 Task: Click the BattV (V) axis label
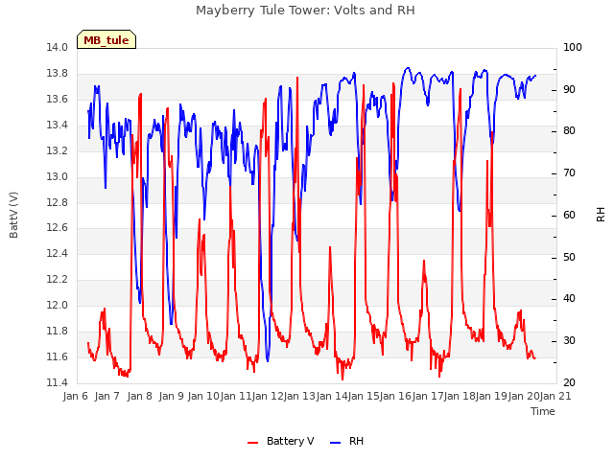[x=13, y=215]
